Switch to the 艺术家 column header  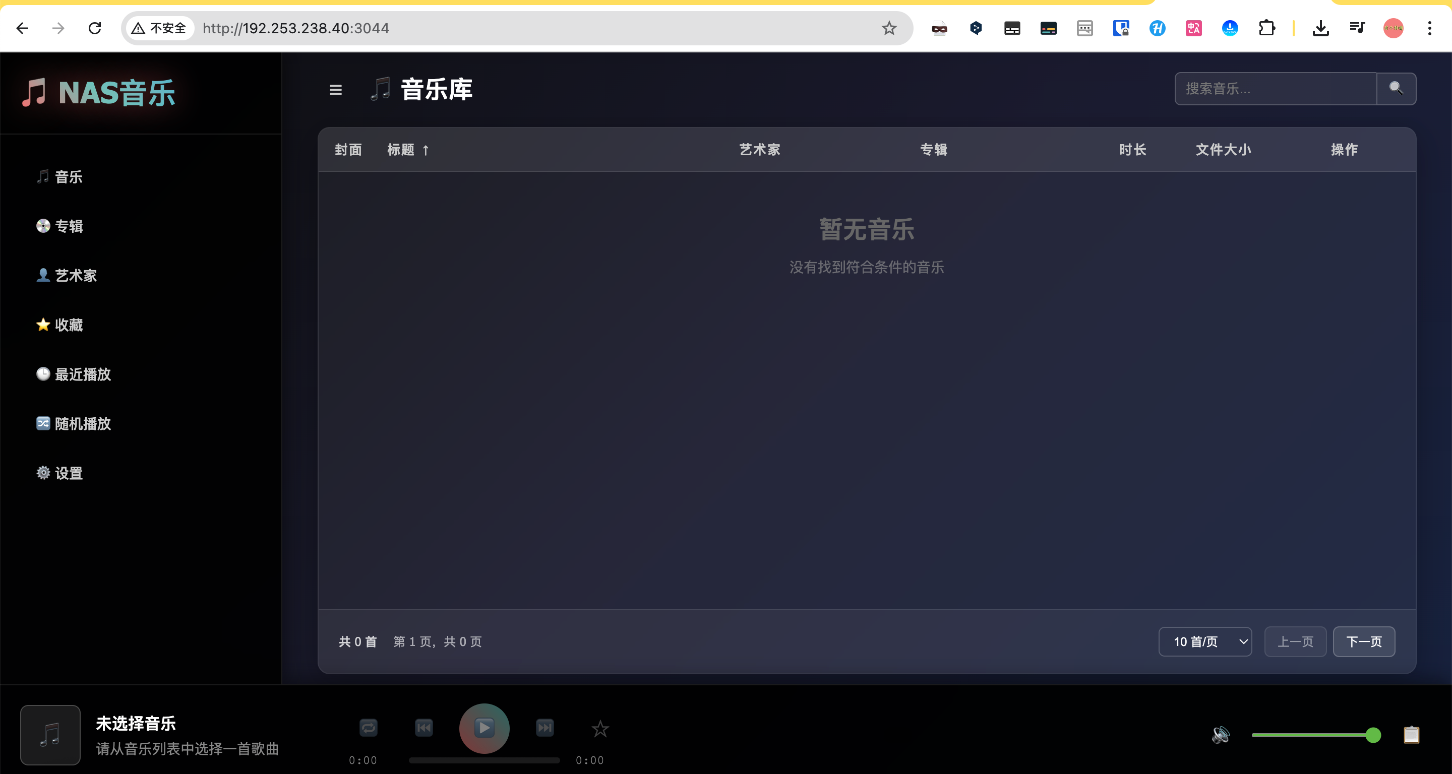[759, 149]
